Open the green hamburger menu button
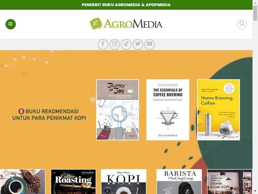The height and width of the screenshot is (194, 258). click(x=11, y=24)
